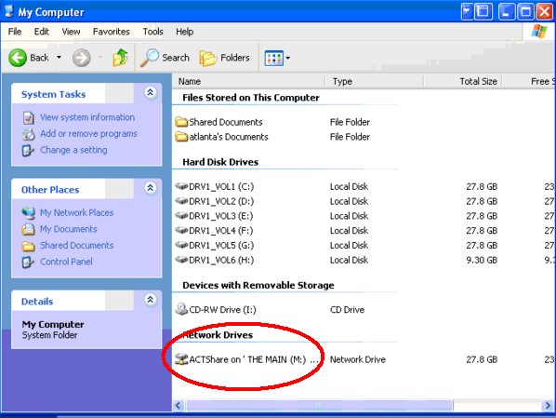
Task: Open the Edit menu
Action: click(x=42, y=32)
